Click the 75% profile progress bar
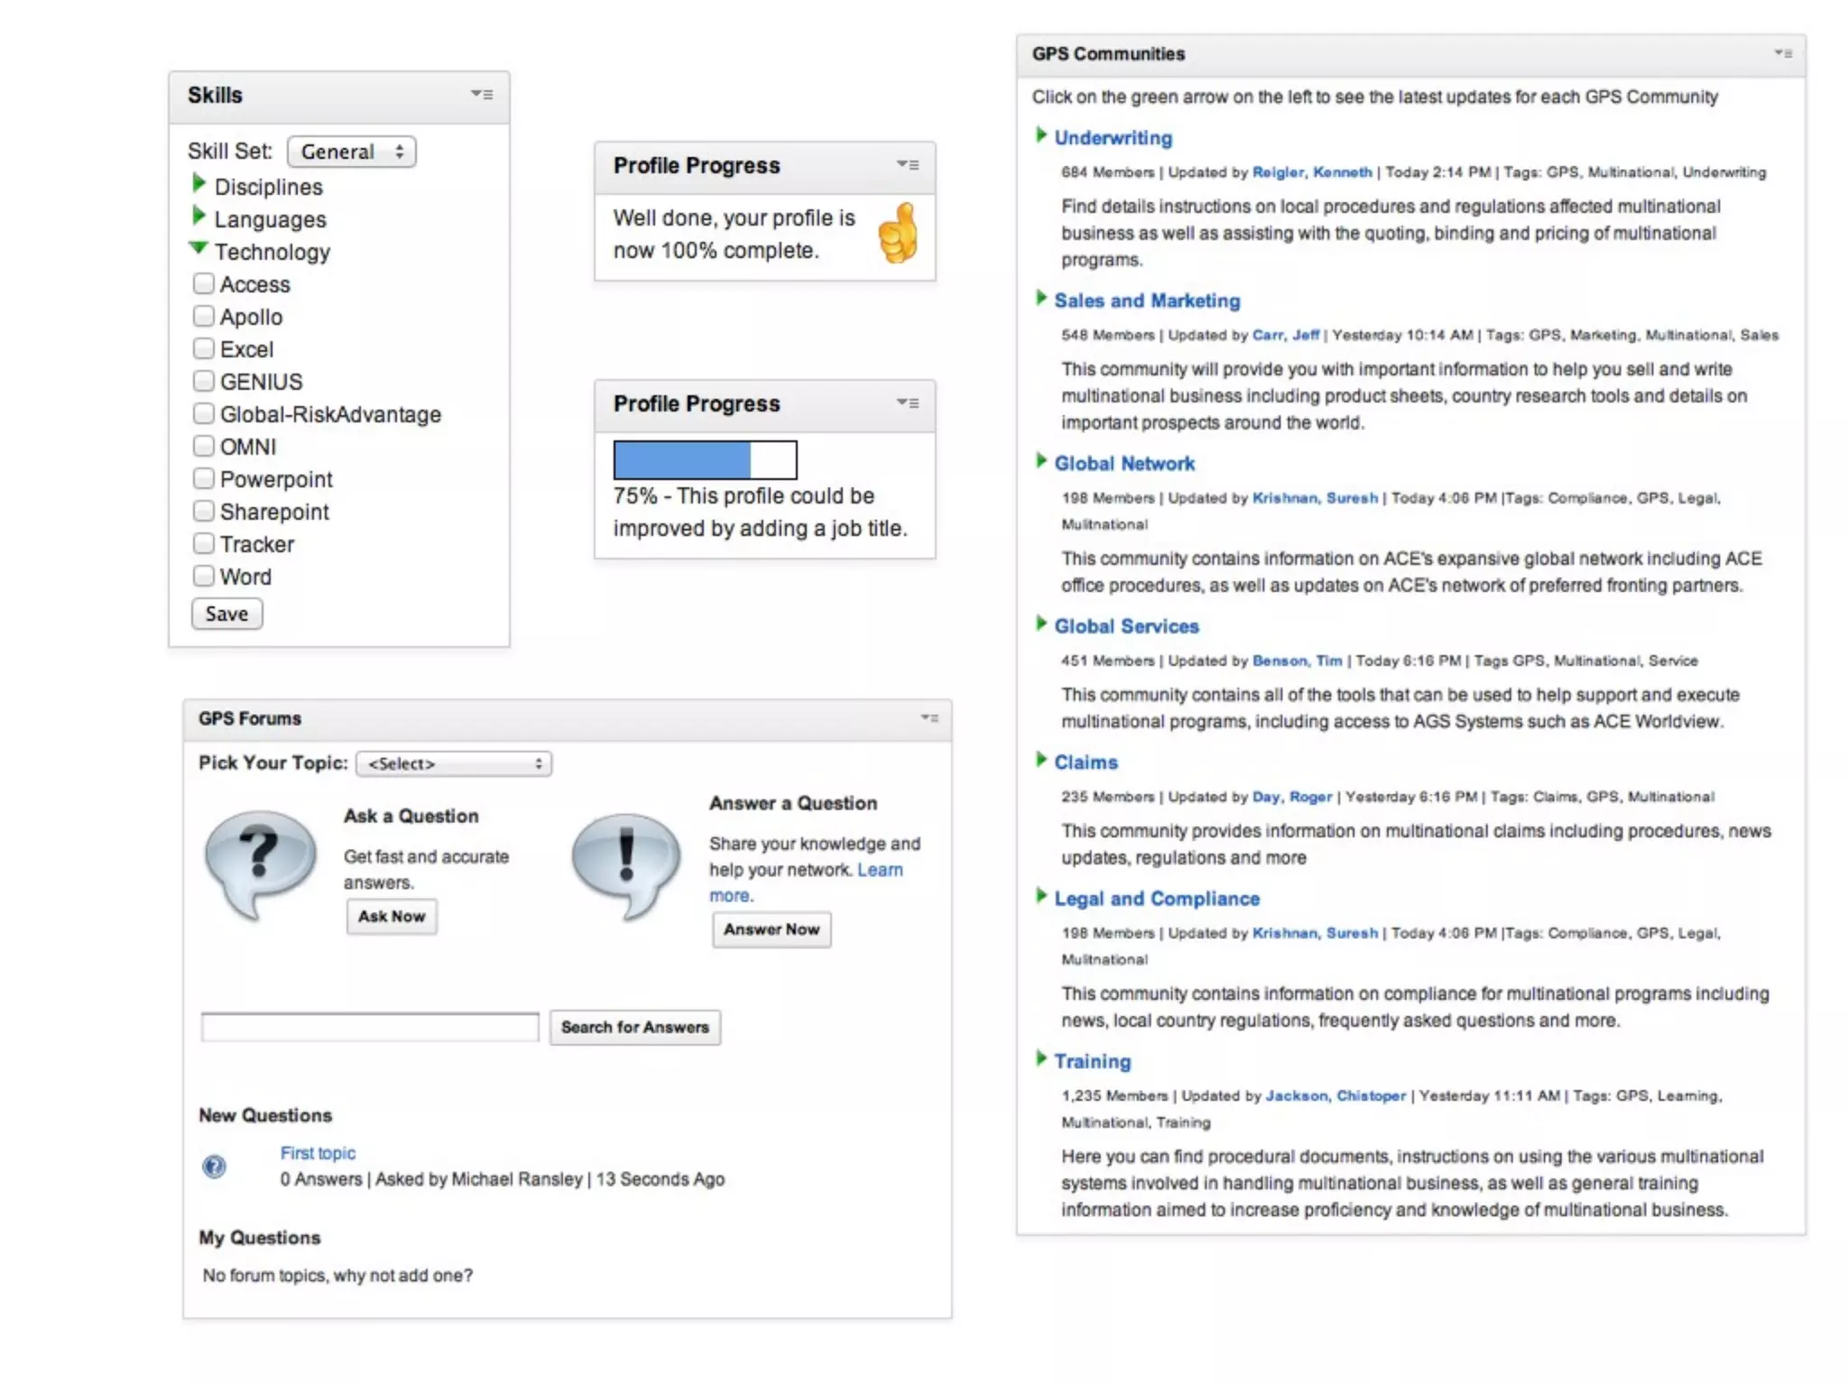The width and height of the screenshot is (1848, 1386). [x=705, y=460]
